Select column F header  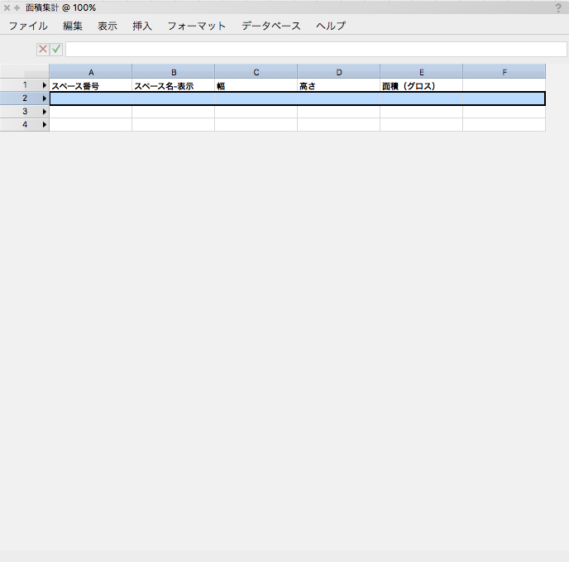click(504, 72)
